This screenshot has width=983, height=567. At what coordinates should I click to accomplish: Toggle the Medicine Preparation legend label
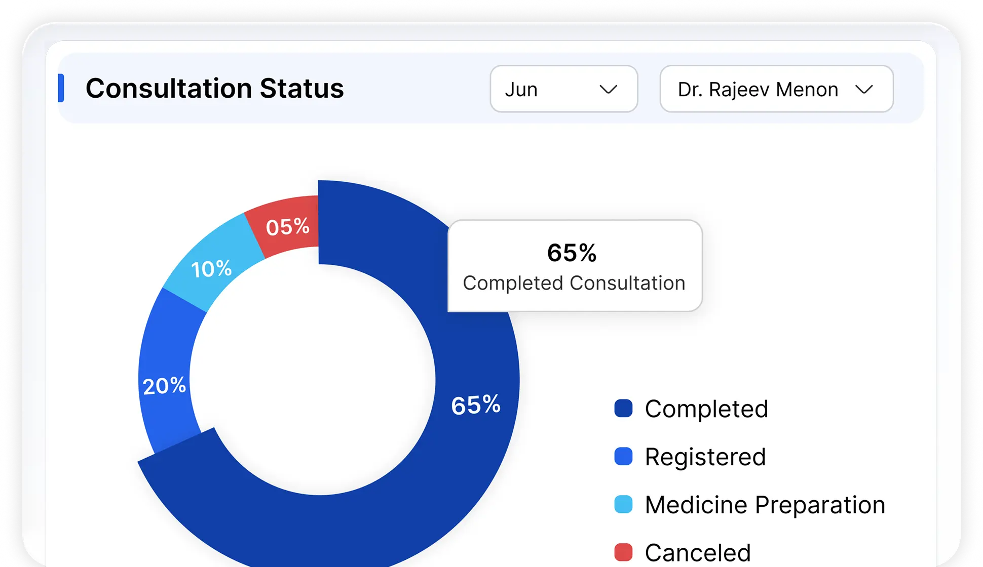point(765,505)
